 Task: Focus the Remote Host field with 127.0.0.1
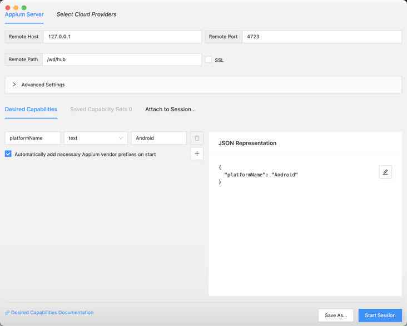coord(122,37)
